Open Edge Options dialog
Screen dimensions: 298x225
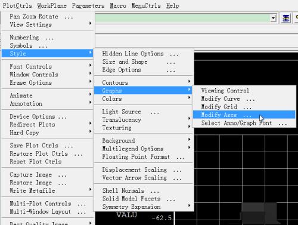[144, 70]
